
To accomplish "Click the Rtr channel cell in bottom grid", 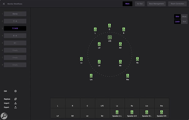I will 102,113.
